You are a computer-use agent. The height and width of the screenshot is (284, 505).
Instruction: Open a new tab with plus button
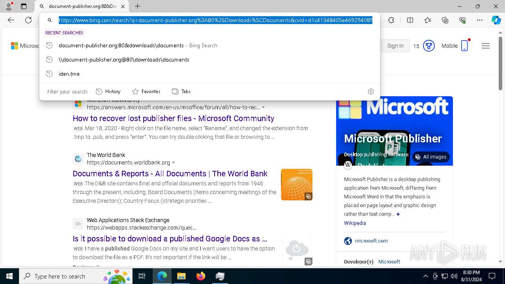[137, 6]
